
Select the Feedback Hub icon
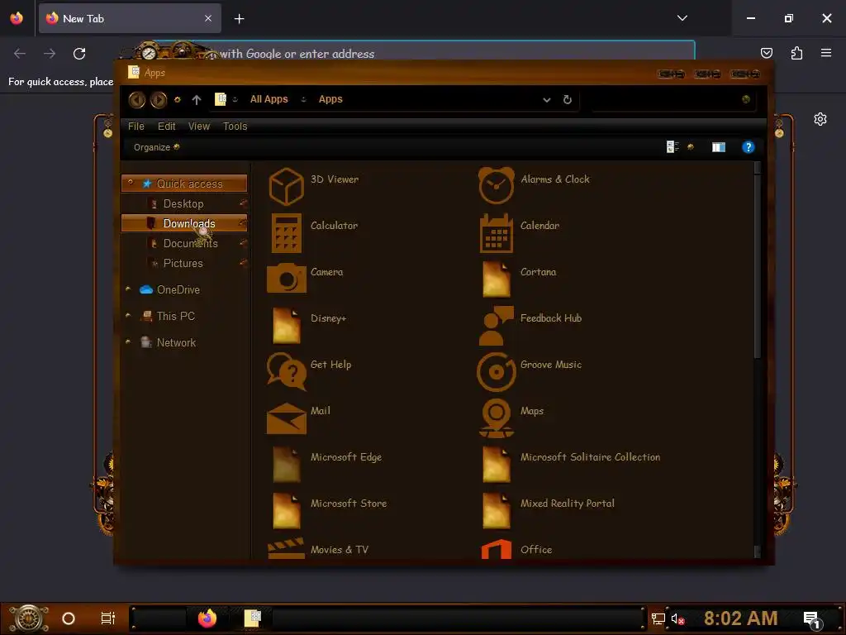(497, 326)
